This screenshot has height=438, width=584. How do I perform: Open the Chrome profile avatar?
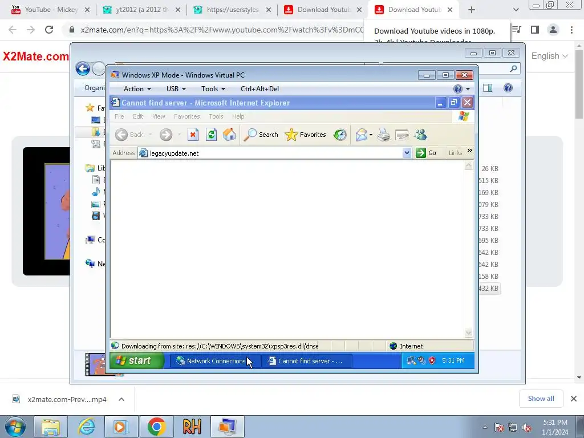553,30
